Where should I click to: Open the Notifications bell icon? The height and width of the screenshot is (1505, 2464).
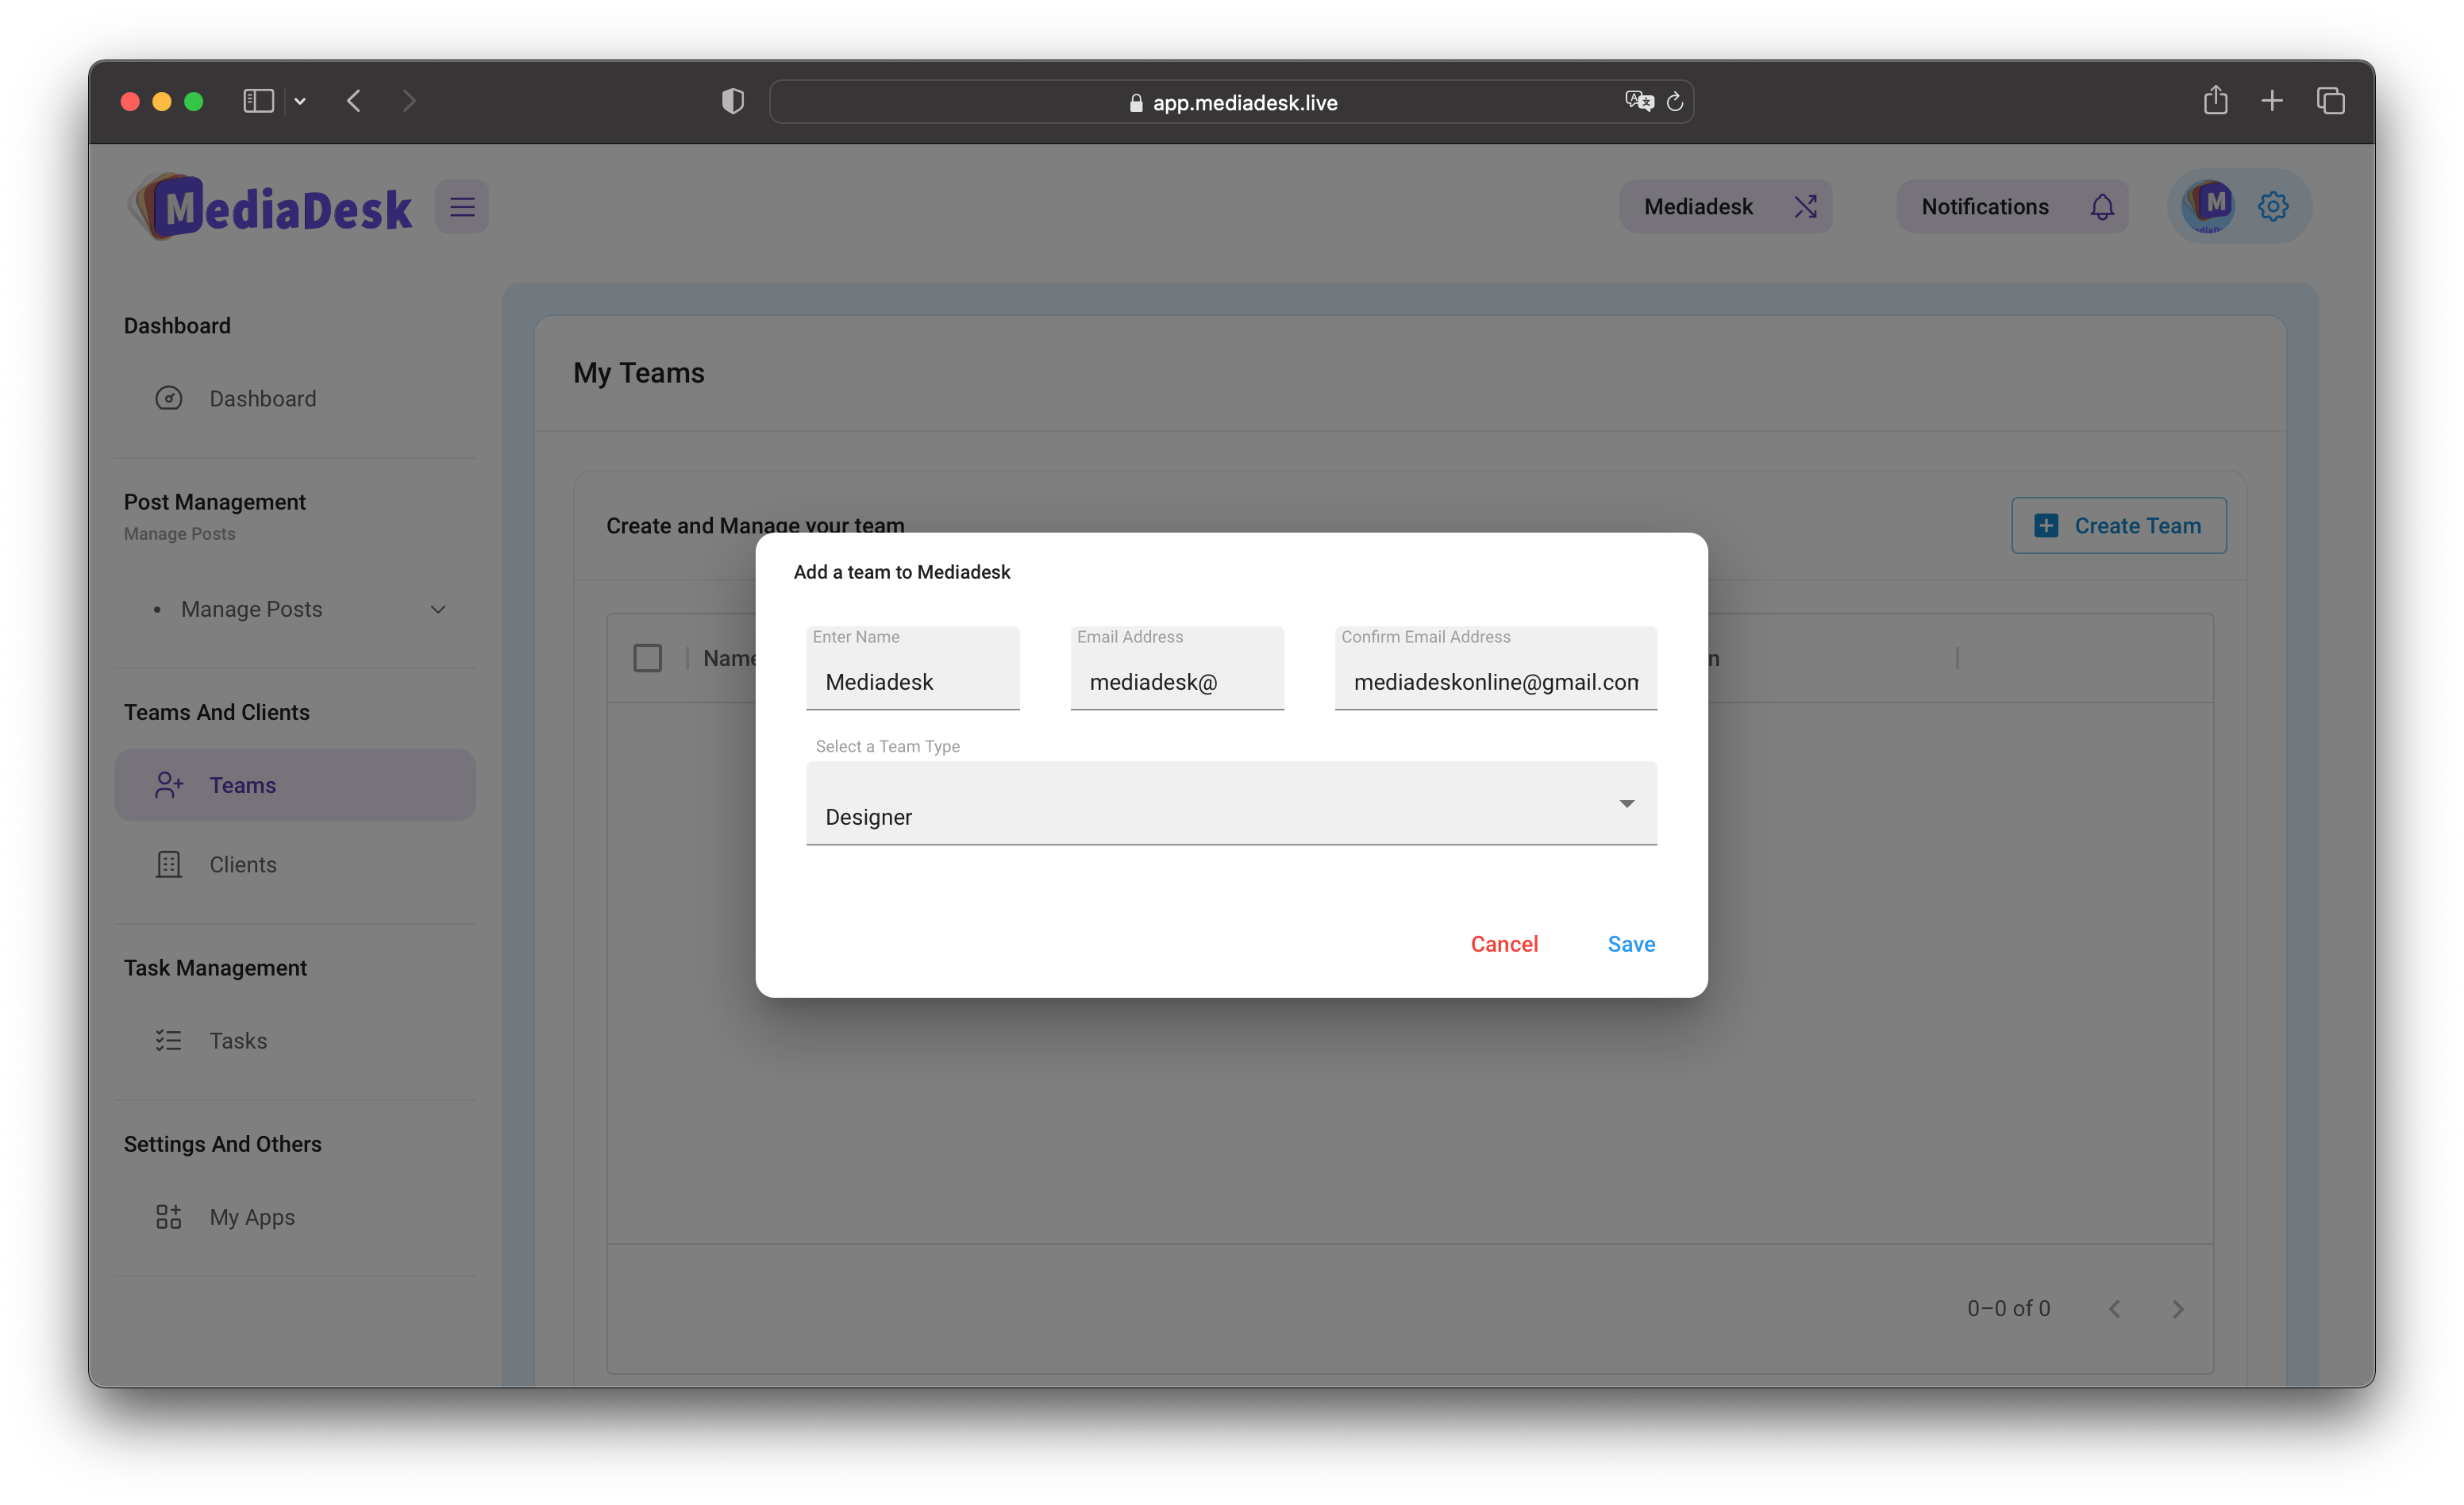click(2102, 207)
